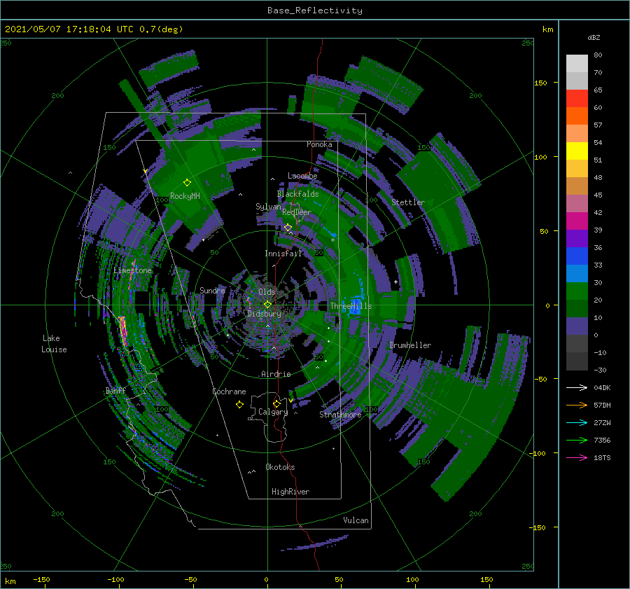Click the RockyMH label
Screen dimensions: 630x589
[x=185, y=196]
